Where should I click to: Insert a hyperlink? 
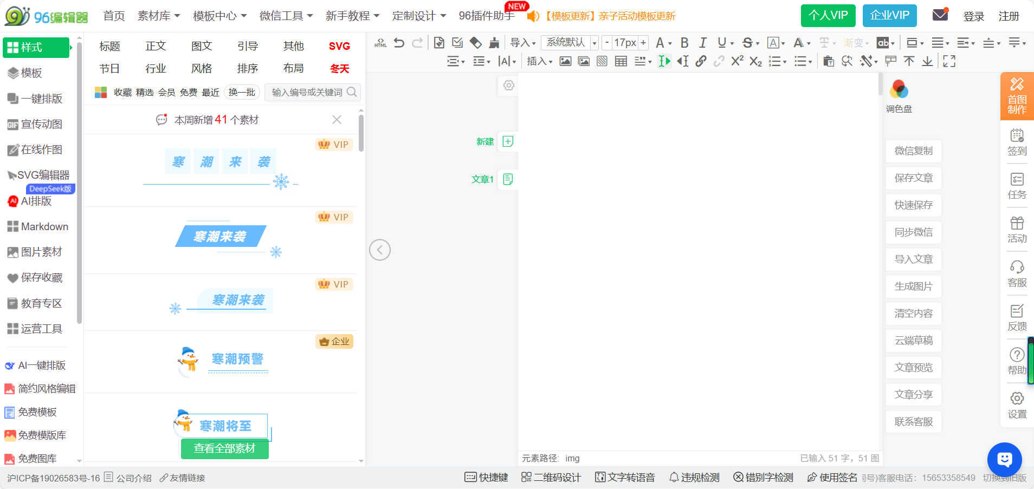pos(701,61)
